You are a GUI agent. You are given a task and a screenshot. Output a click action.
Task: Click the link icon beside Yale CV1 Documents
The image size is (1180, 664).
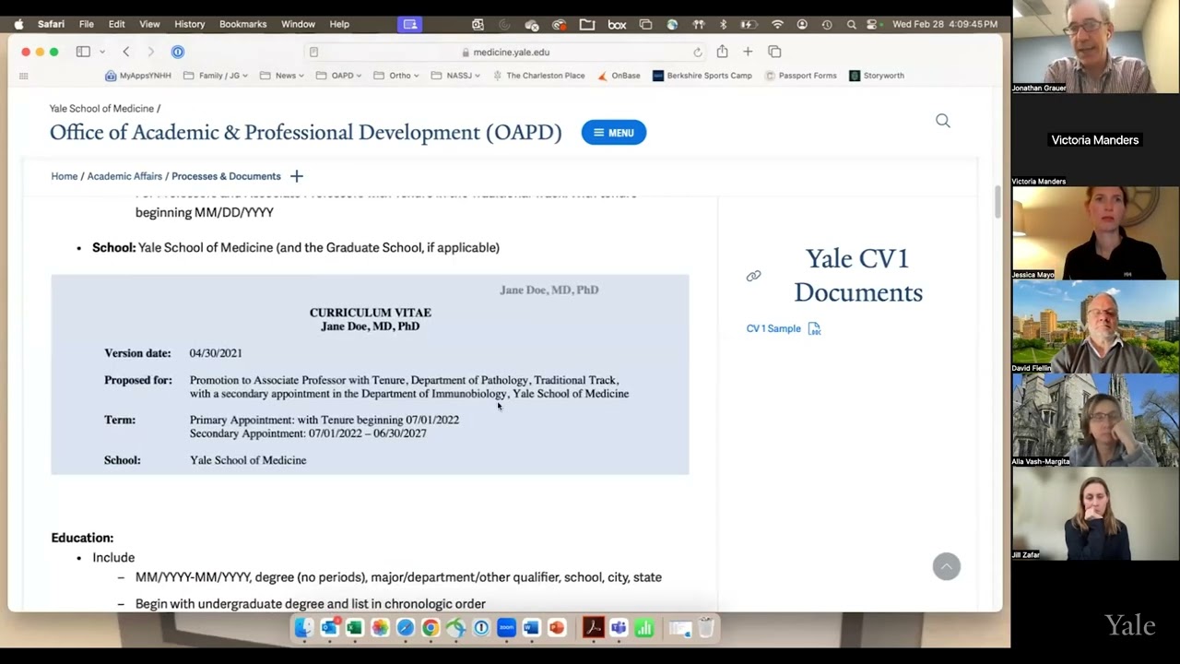click(x=753, y=275)
